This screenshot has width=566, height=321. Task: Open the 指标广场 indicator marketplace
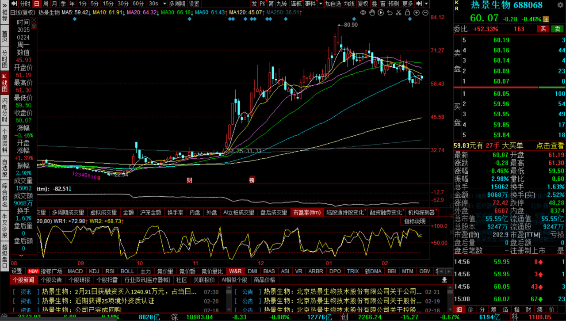pyautogui.click(x=51, y=271)
